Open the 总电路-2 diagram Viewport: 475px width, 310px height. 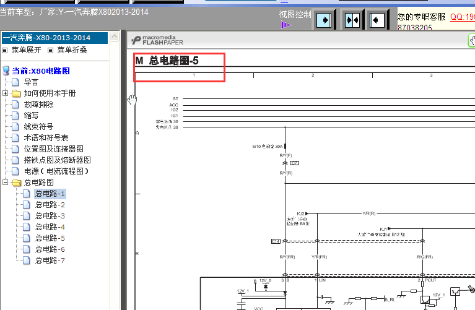[50, 205]
